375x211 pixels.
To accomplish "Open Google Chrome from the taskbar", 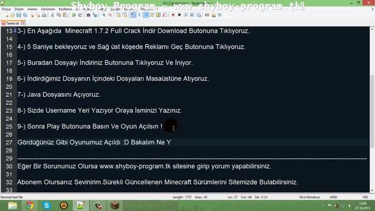I will click(x=30, y=206).
